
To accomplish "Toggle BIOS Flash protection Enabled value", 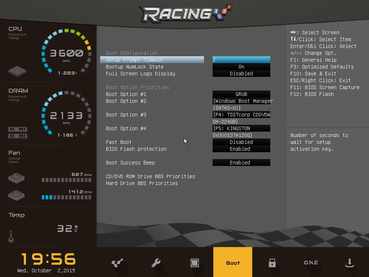I will click(x=241, y=149).
